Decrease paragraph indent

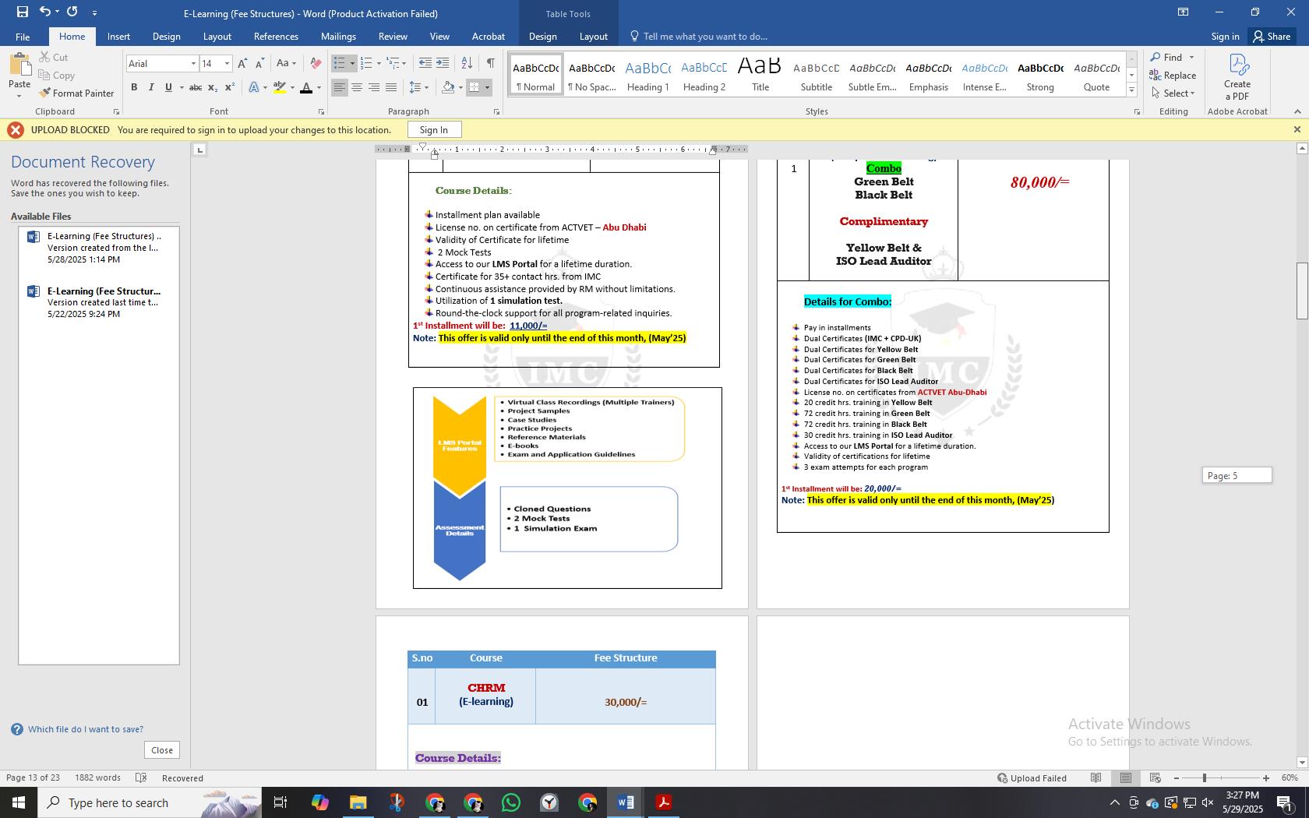pos(425,63)
